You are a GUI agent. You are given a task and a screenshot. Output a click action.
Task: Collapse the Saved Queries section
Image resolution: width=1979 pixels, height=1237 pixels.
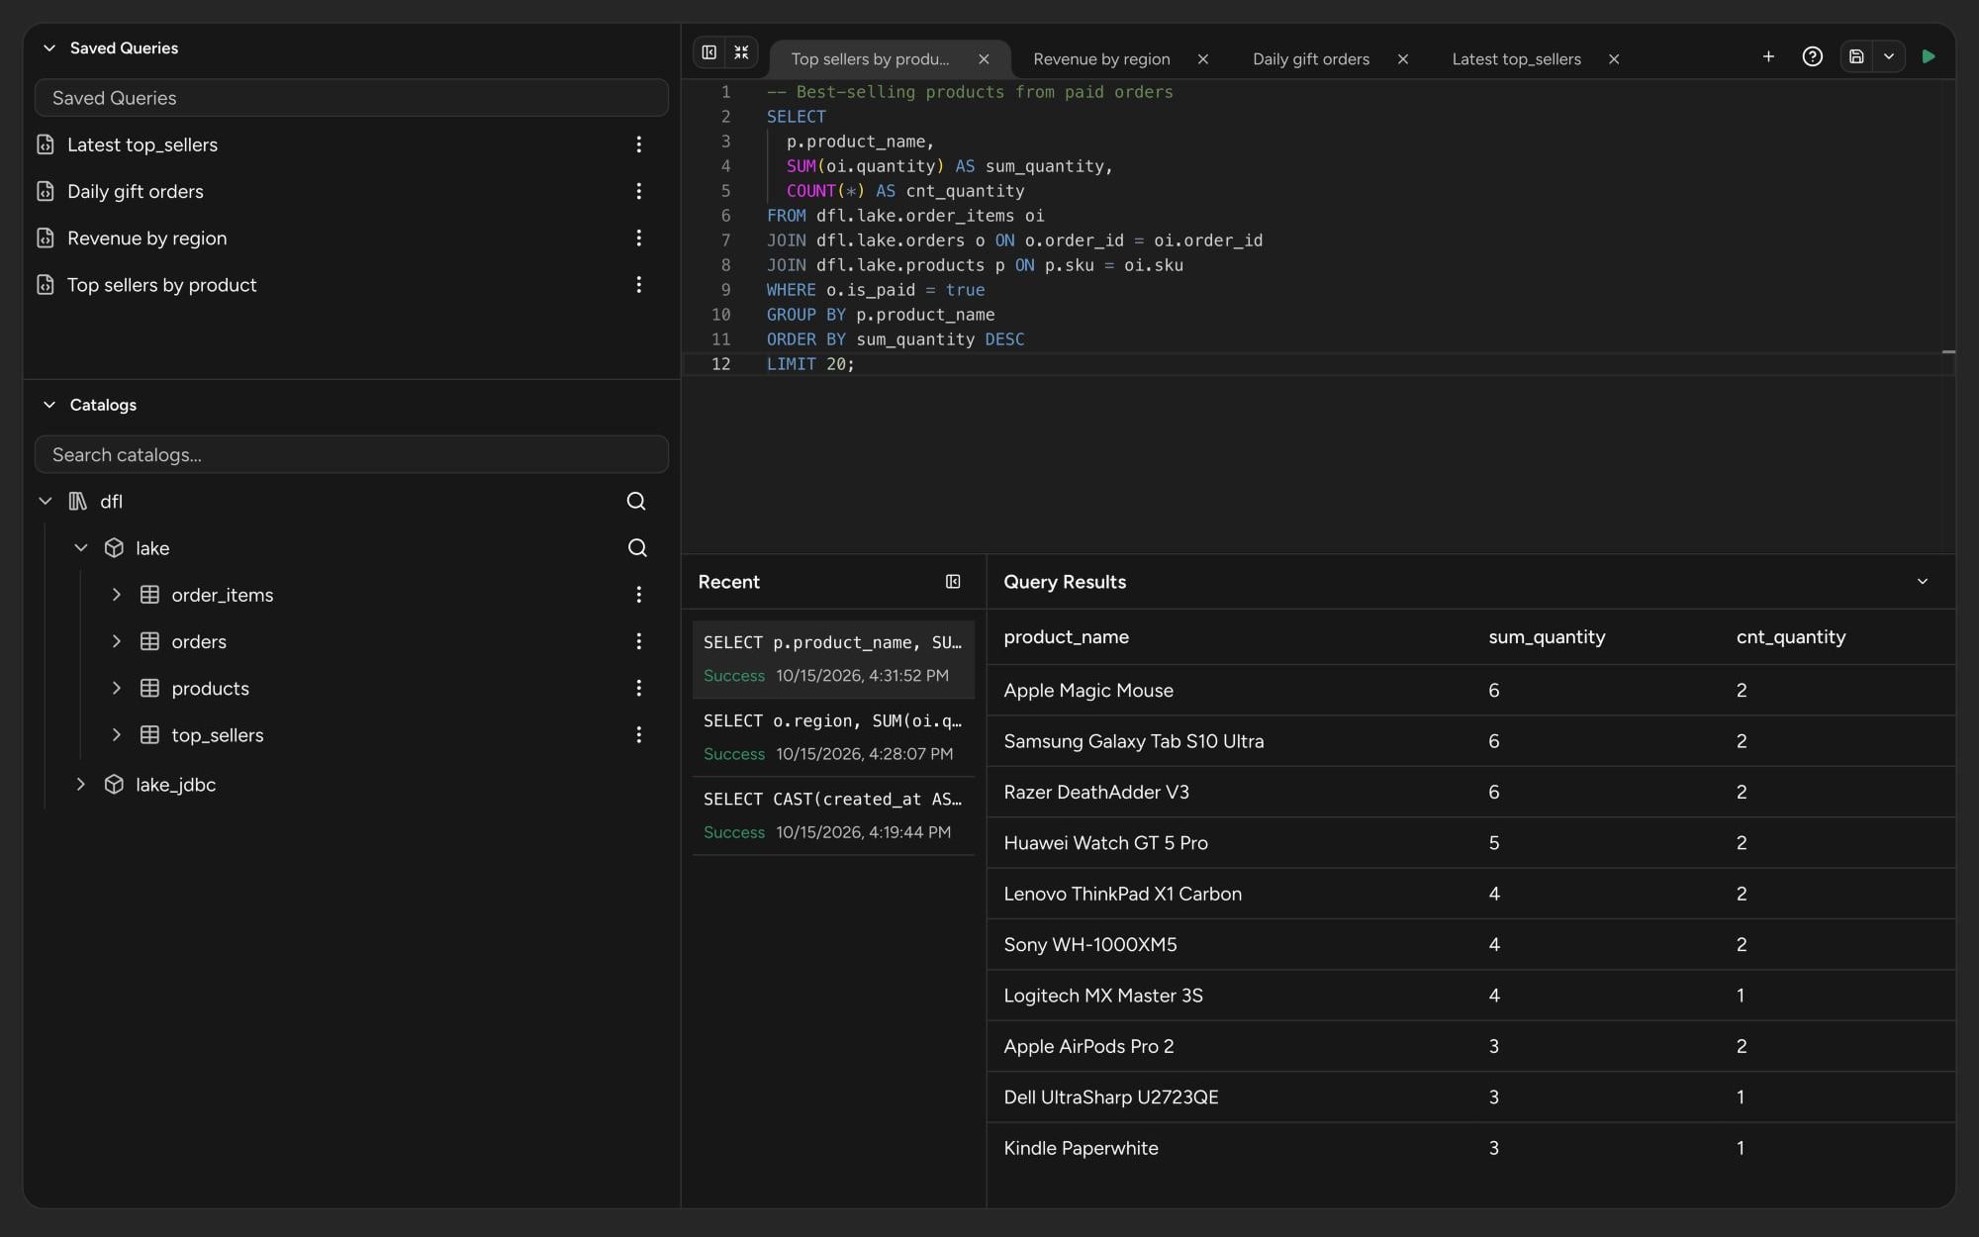[x=48, y=48]
